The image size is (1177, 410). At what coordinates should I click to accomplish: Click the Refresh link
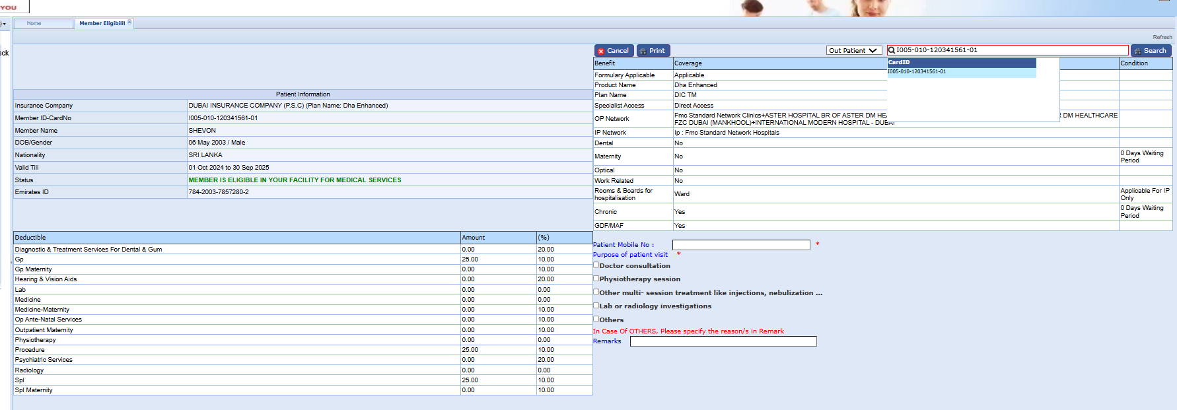pos(1162,37)
